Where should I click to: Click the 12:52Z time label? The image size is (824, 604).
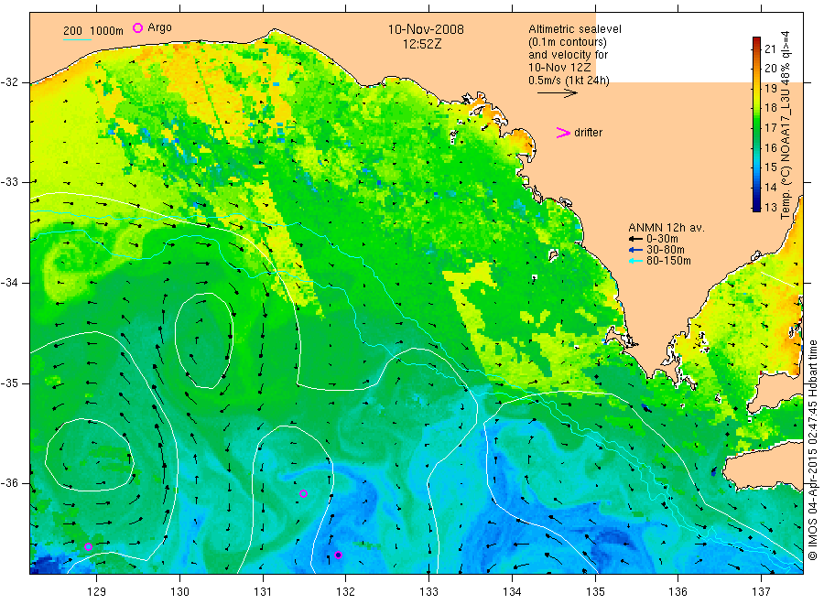click(x=422, y=44)
